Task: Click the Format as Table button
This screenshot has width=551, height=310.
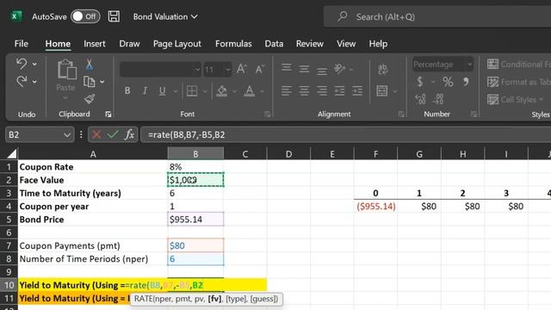Action: (518, 82)
